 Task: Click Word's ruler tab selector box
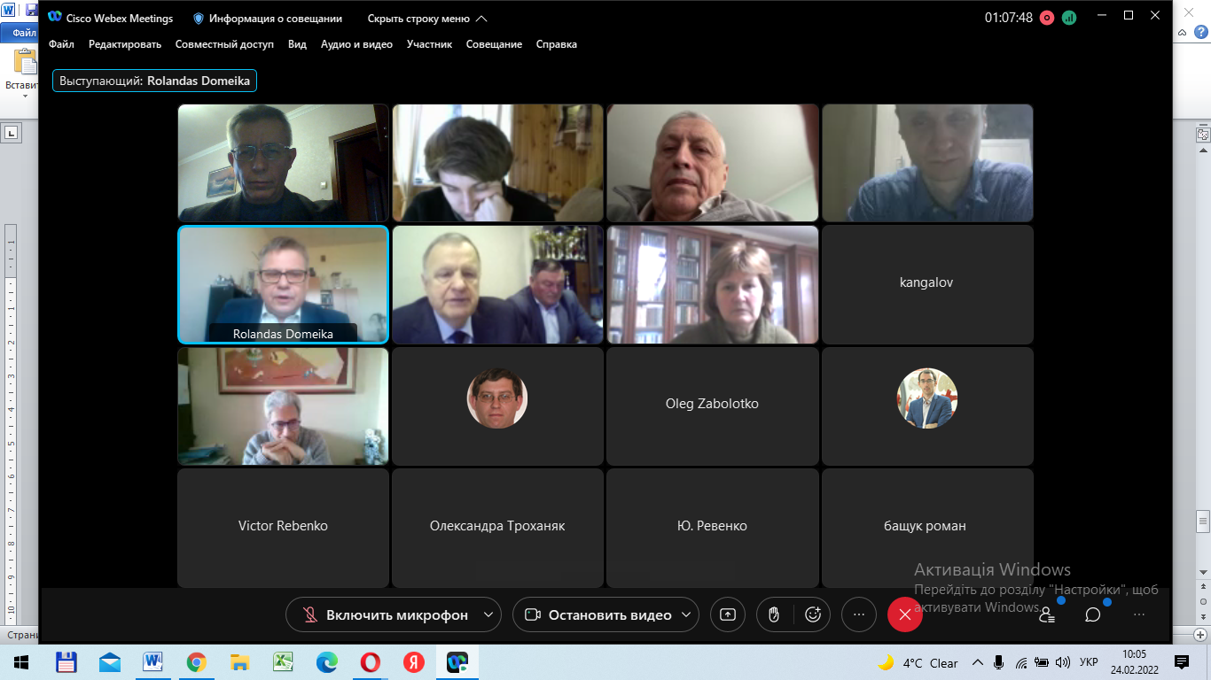pyautogui.click(x=12, y=133)
